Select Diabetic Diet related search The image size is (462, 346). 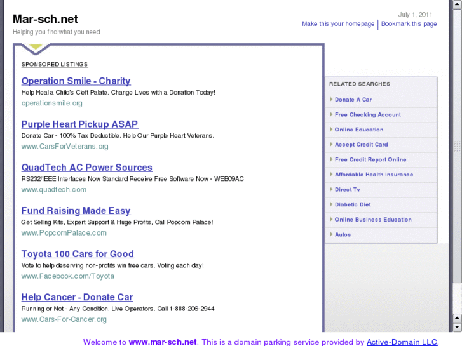tap(353, 204)
